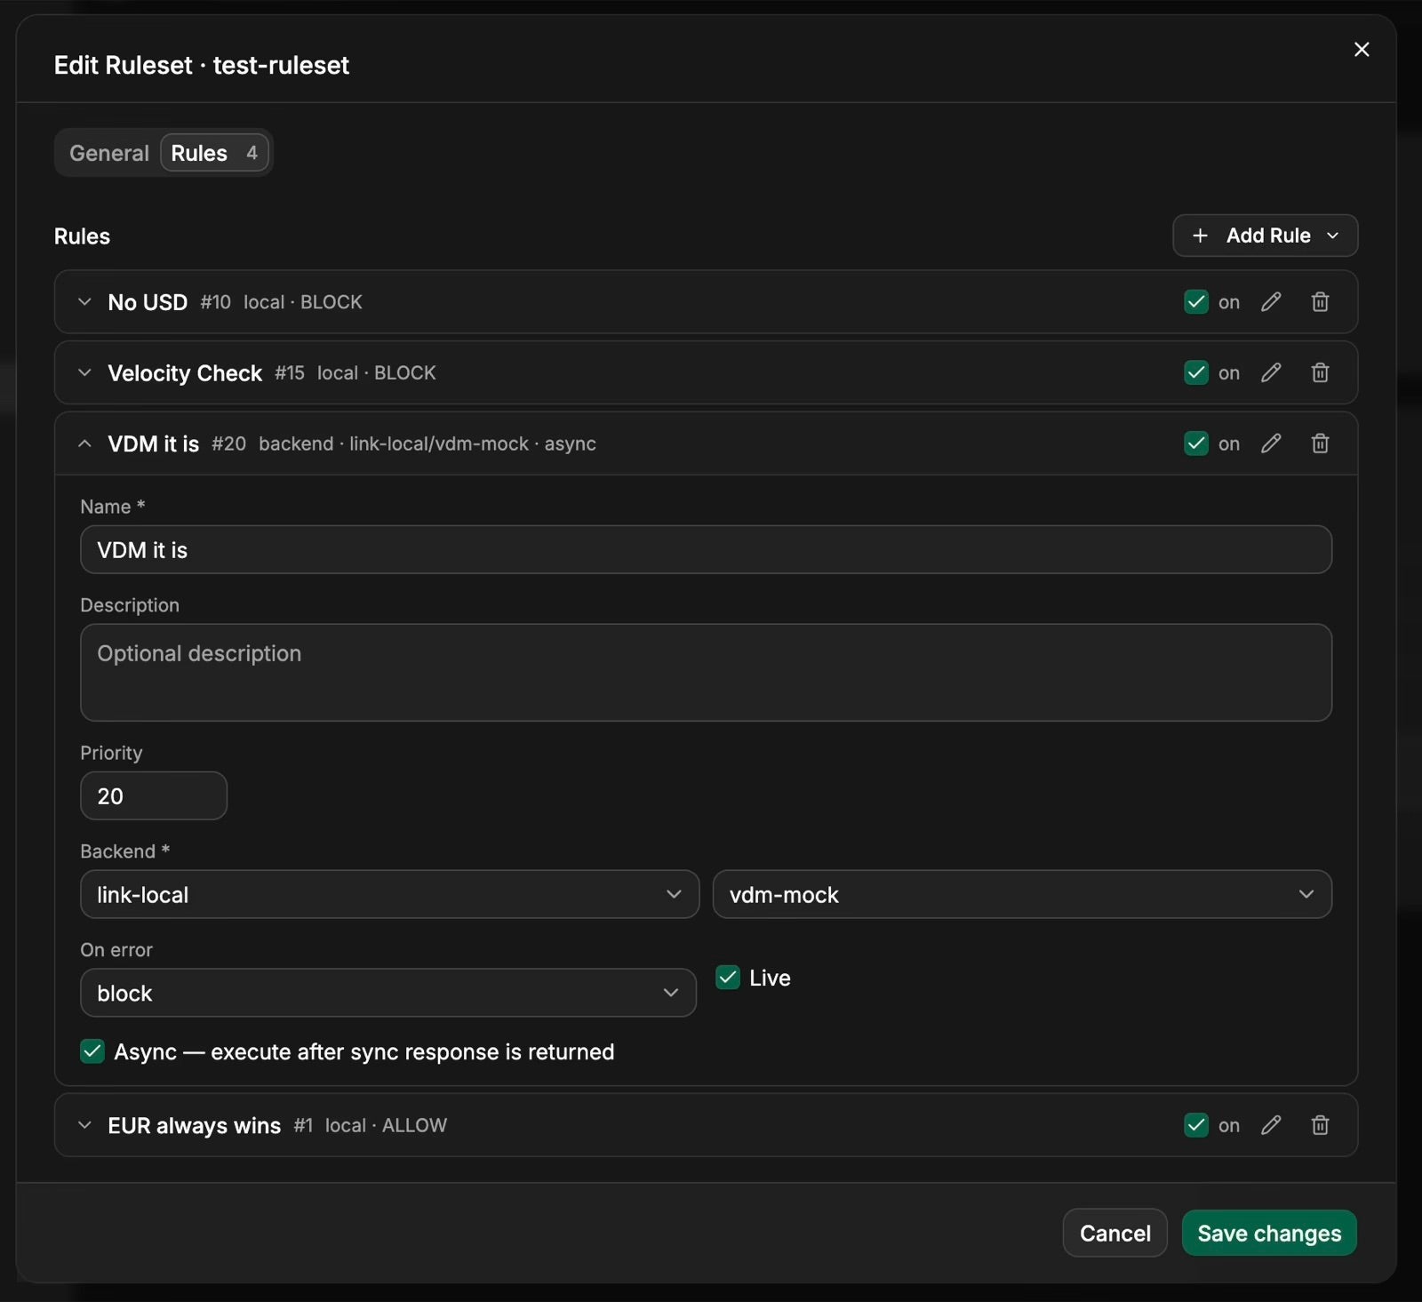Viewport: 1422px width, 1302px height.
Task: Turn off the VDM it is rule
Action: coord(1196,443)
